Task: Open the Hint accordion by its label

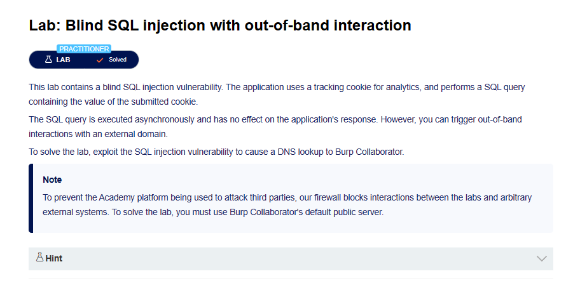Action: click(x=53, y=259)
